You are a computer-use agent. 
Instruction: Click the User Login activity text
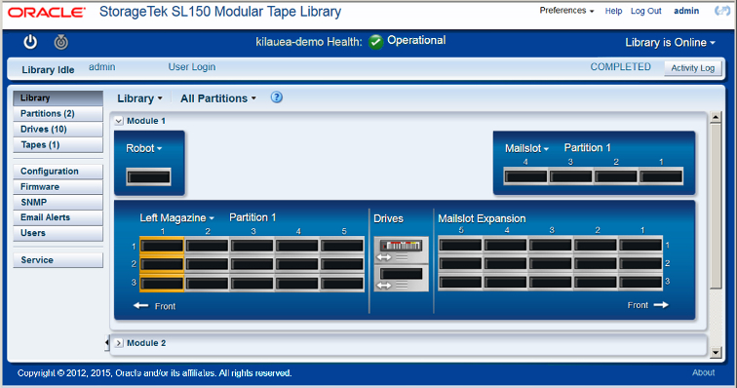coord(192,67)
